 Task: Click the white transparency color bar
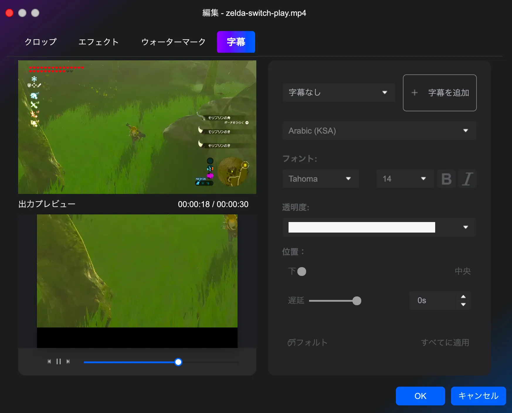coord(362,227)
